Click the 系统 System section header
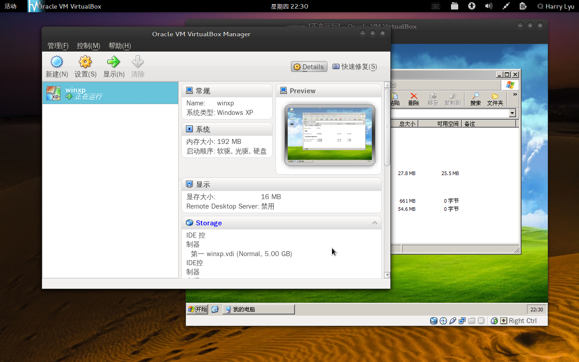 [x=227, y=129]
